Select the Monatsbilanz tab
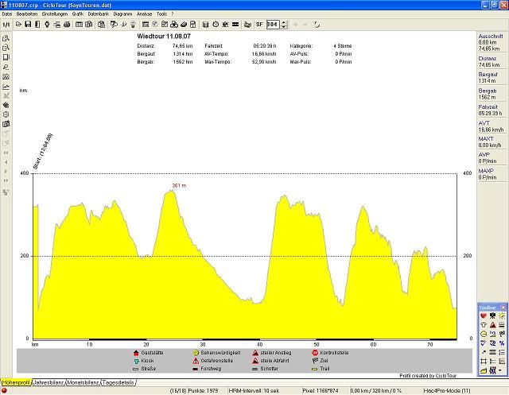Image resolution: width=509 pixels, height=395 pixels. coord(83,383)
